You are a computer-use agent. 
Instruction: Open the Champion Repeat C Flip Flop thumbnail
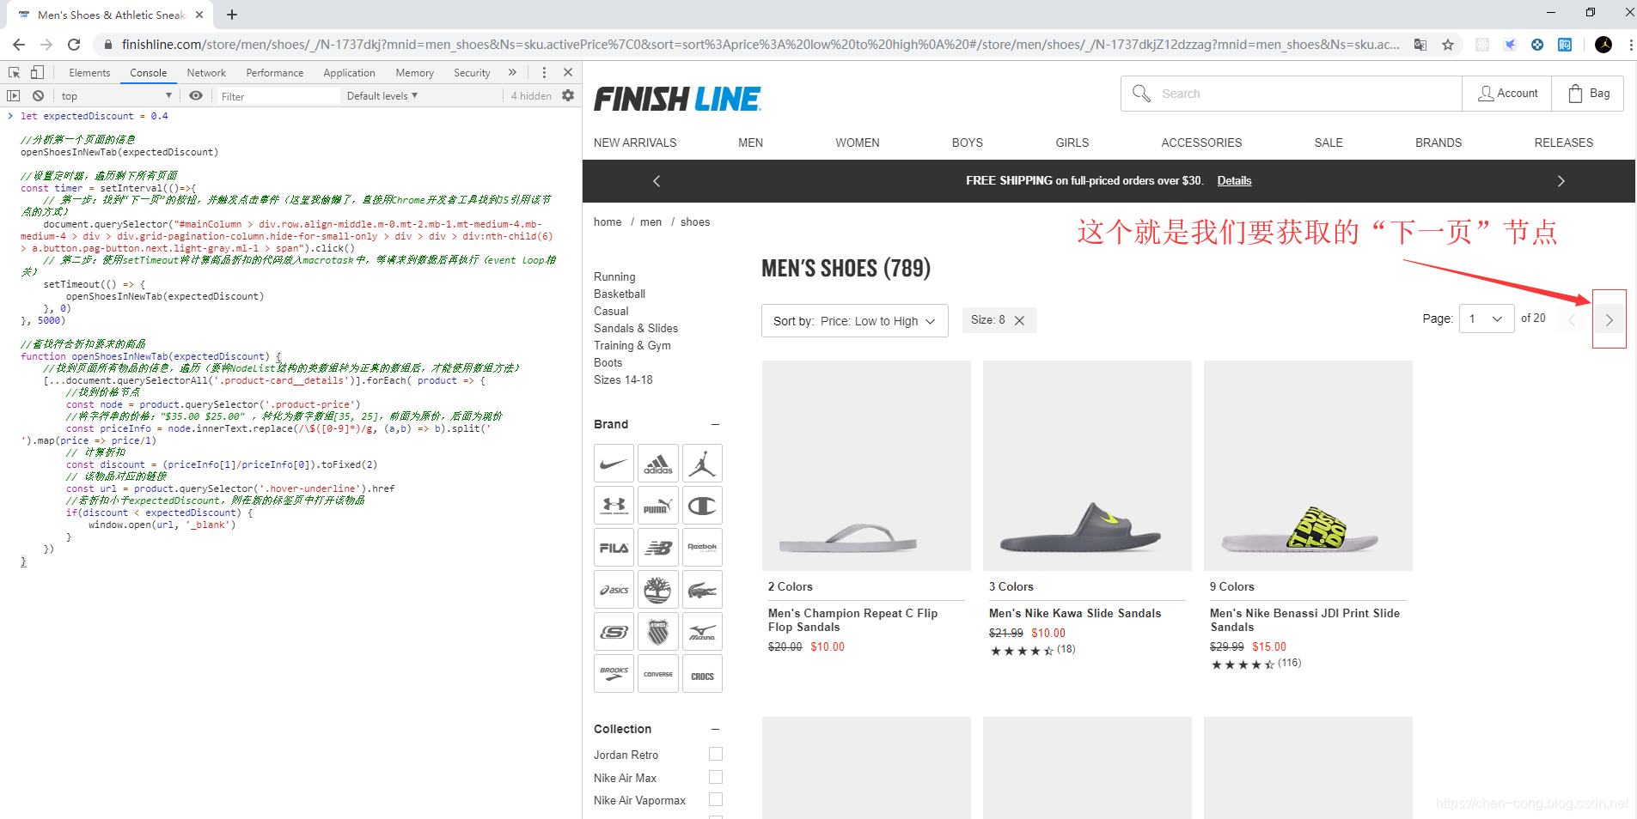[866, 465]
